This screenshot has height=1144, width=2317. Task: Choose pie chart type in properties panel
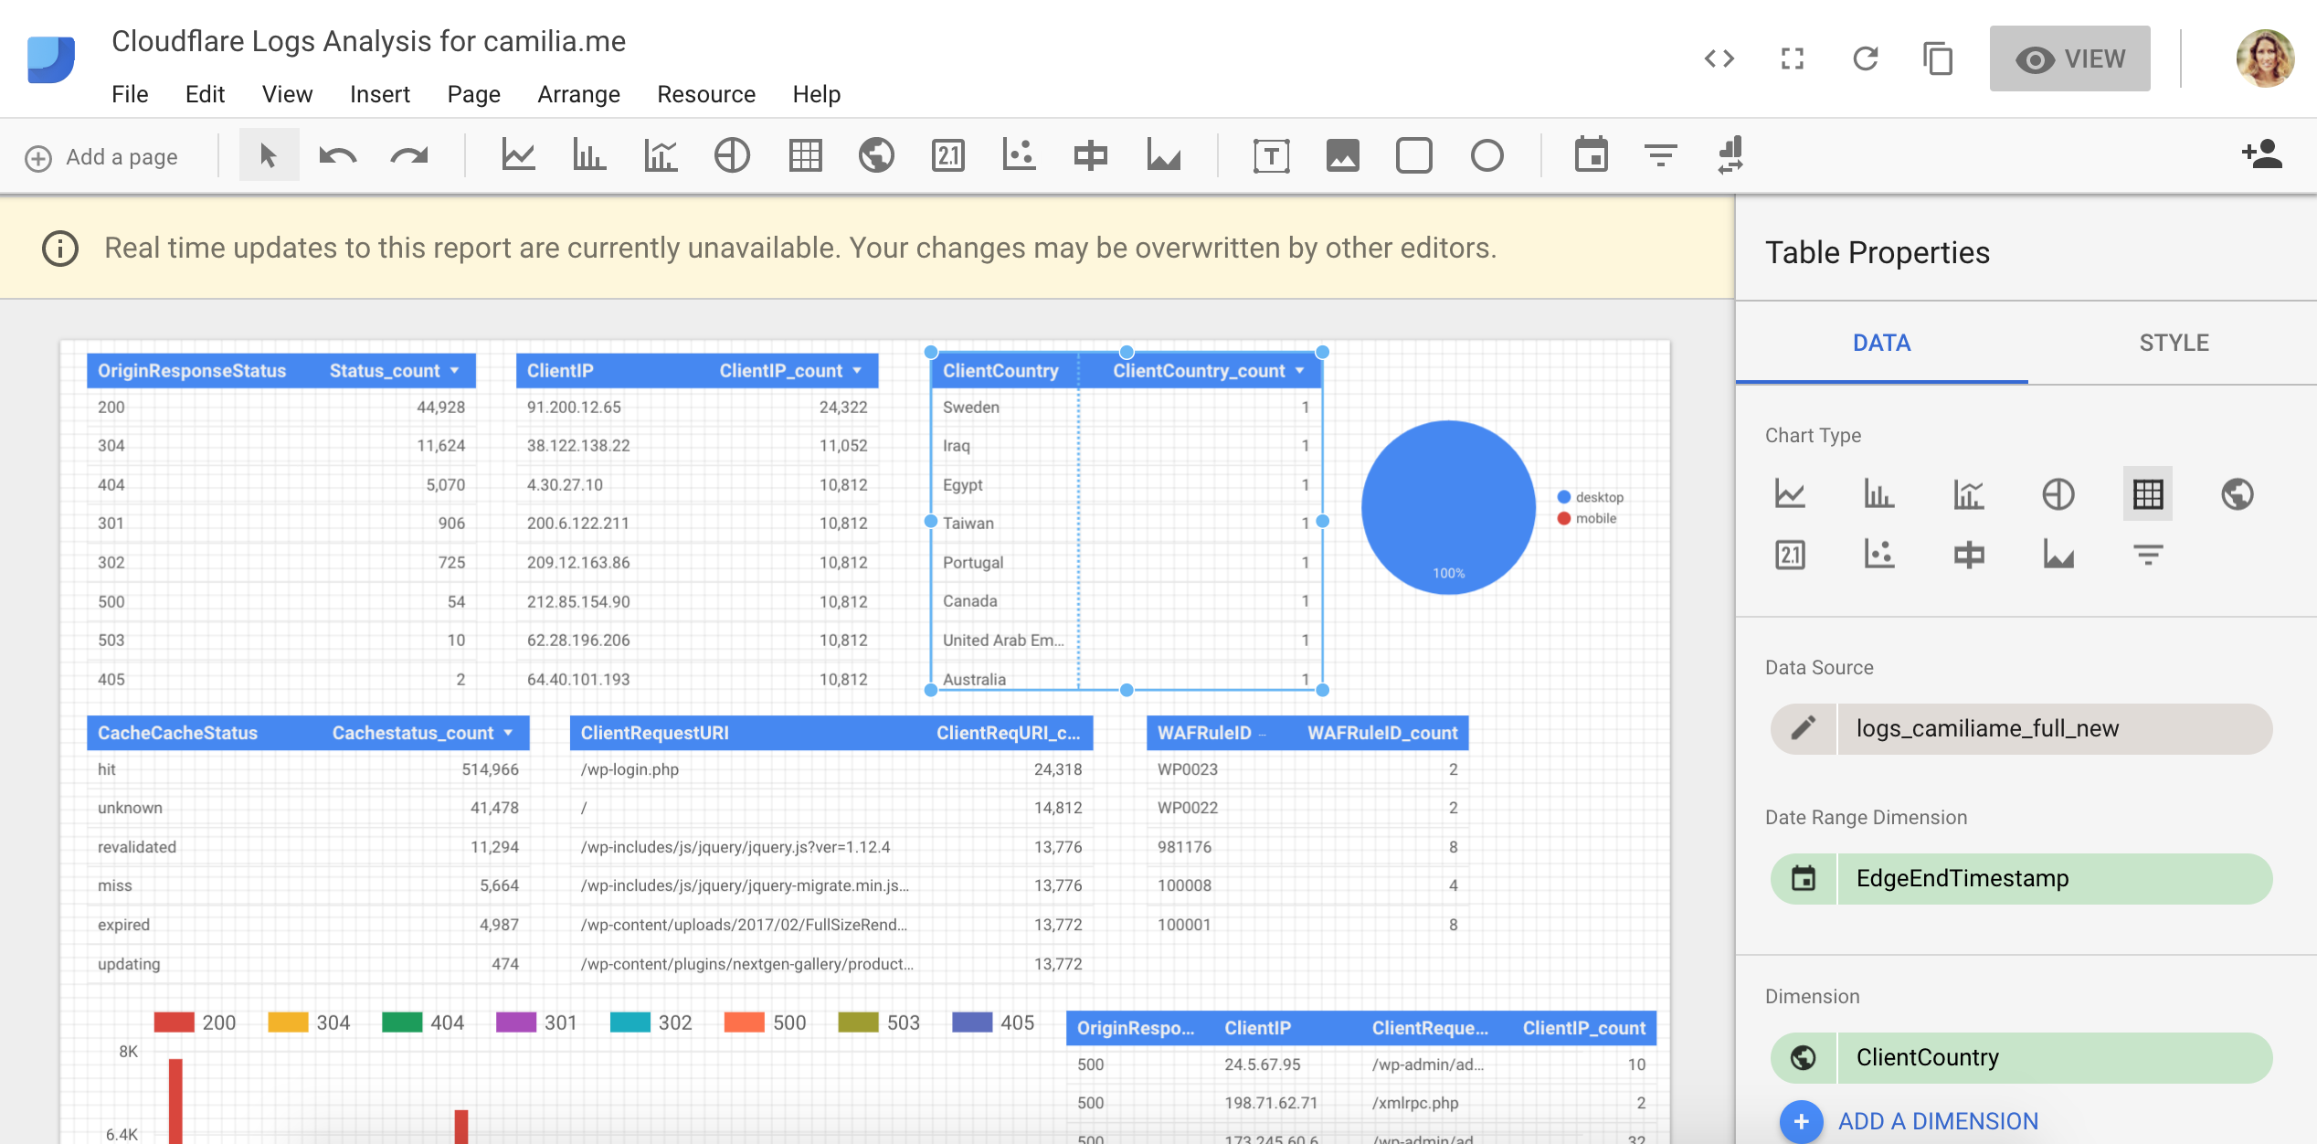click(2058, 494)
